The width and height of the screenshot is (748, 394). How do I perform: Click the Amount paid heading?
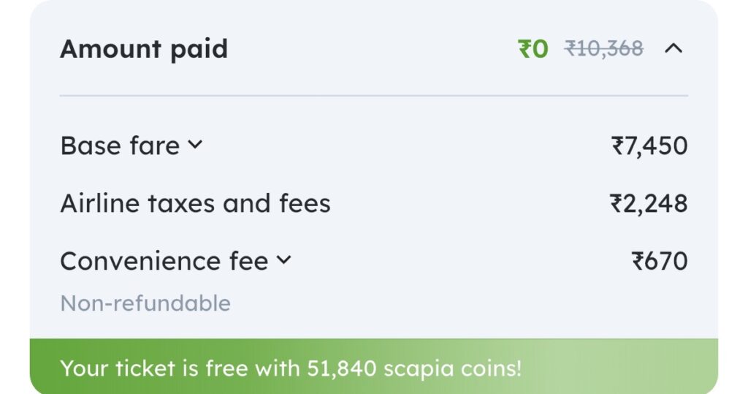click(144, 49)
